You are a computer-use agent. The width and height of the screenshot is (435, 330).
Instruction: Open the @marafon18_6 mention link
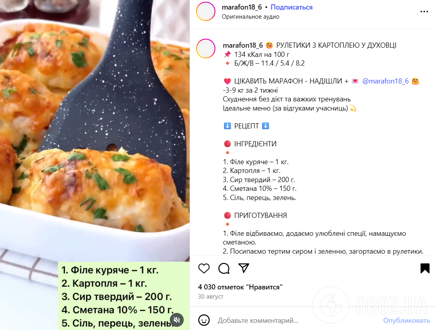[385, 81]
